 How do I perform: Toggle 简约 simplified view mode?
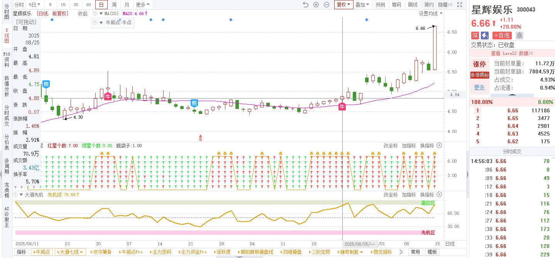pos(429,5)
